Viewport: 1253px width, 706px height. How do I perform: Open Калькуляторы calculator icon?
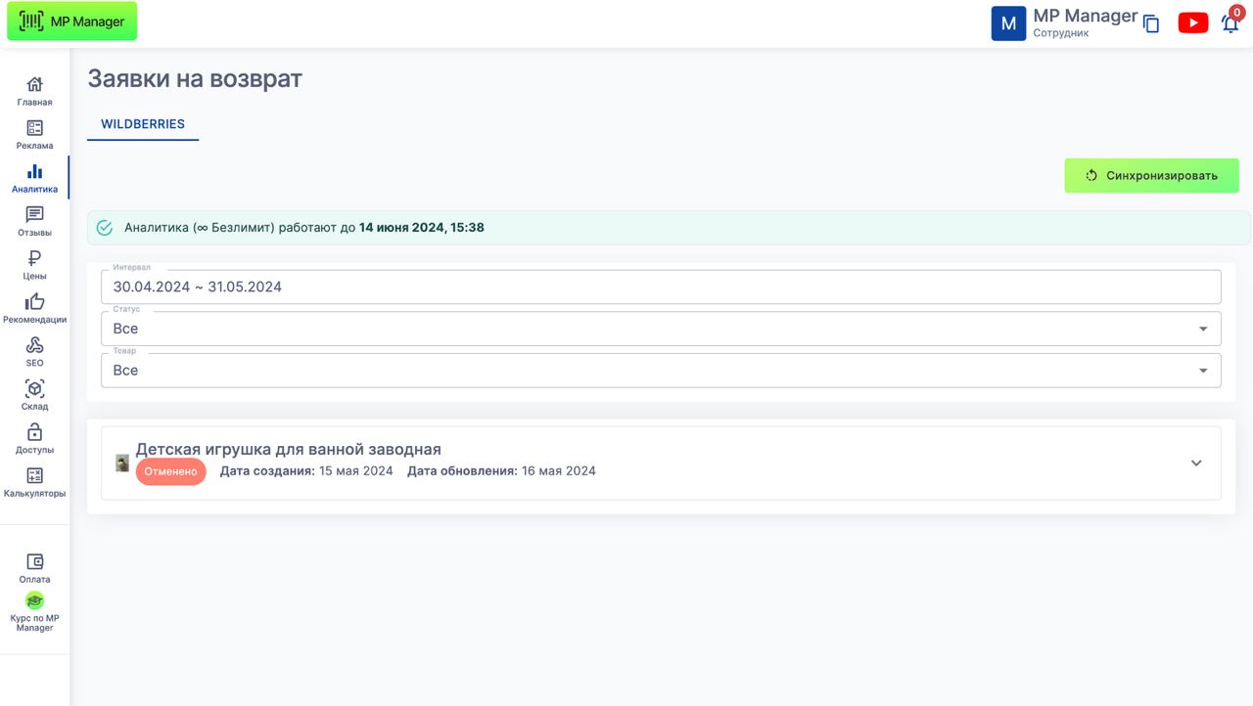[34, 476]
